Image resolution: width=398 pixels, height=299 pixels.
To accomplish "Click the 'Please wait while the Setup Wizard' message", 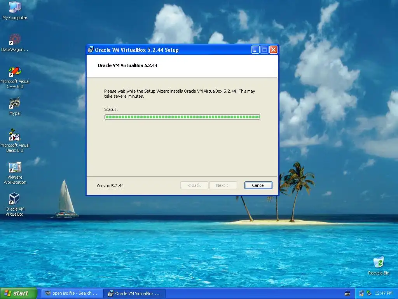I will [x=180, y=93].
